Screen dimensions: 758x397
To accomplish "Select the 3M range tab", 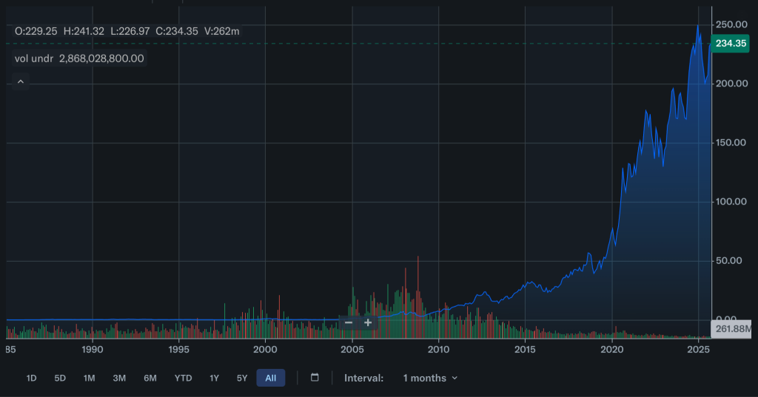I will (x=119, y=378).
